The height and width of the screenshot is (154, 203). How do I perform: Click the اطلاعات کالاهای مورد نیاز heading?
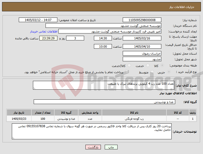(x=178, y=93)
